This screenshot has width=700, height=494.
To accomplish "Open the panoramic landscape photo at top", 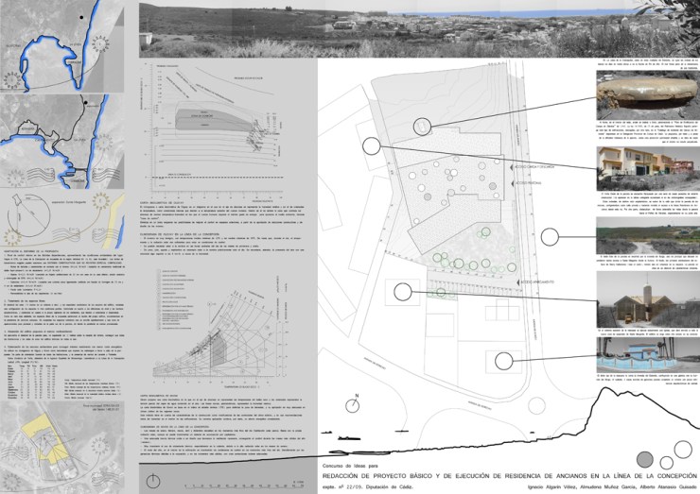I will click(x=416, y=26).
